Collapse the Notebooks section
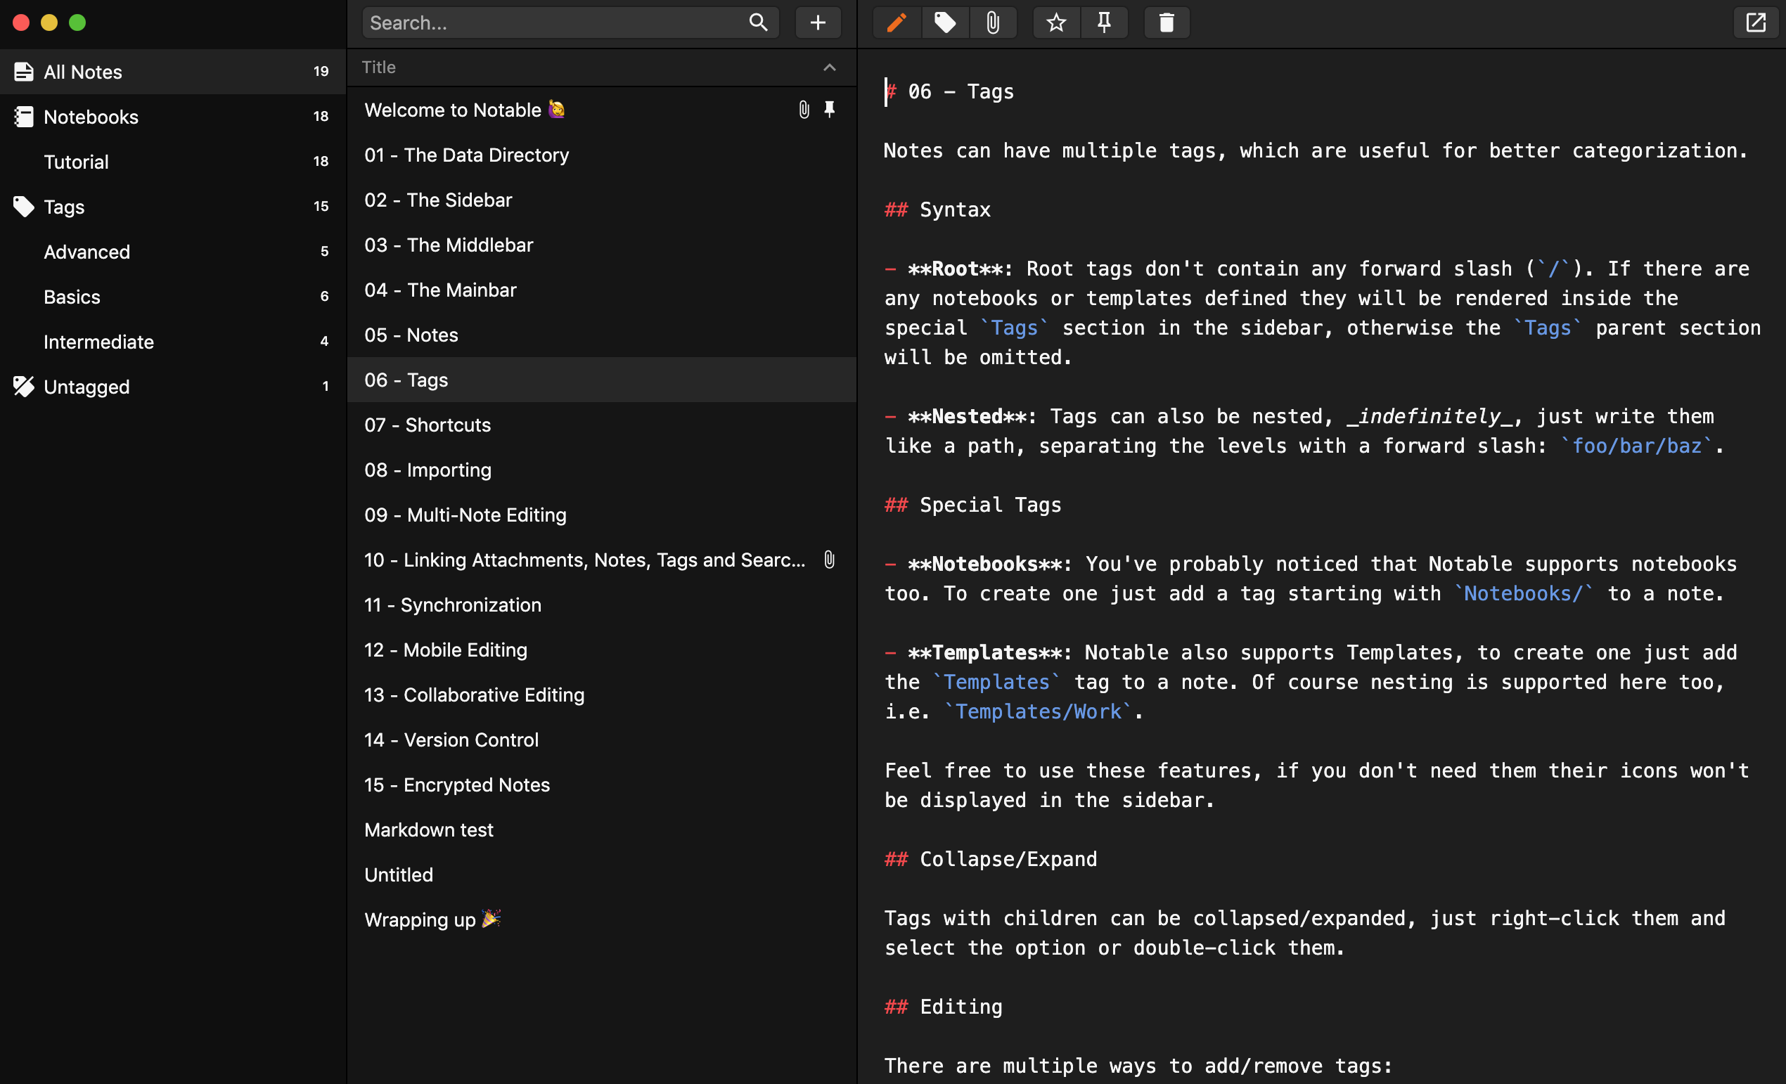Viewport: 1786px width, 1084px height. point(91,116)
